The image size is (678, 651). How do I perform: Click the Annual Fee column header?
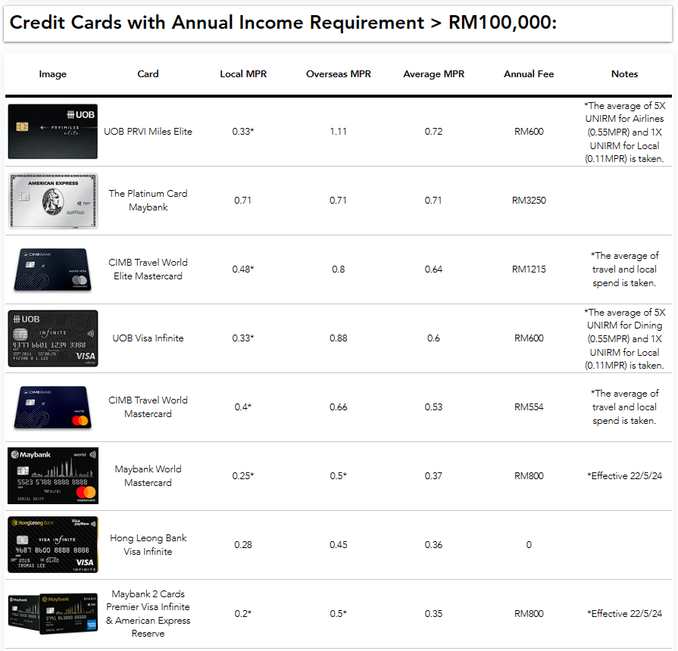[529, 74]
